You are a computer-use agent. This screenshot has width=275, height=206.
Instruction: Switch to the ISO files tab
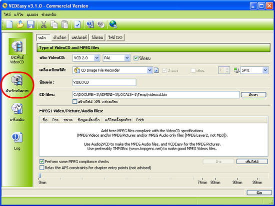pos(115,37)
